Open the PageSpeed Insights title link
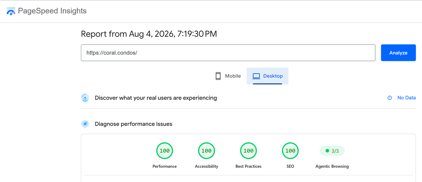Viewport: 422px width, 182px height. (52, 11)
